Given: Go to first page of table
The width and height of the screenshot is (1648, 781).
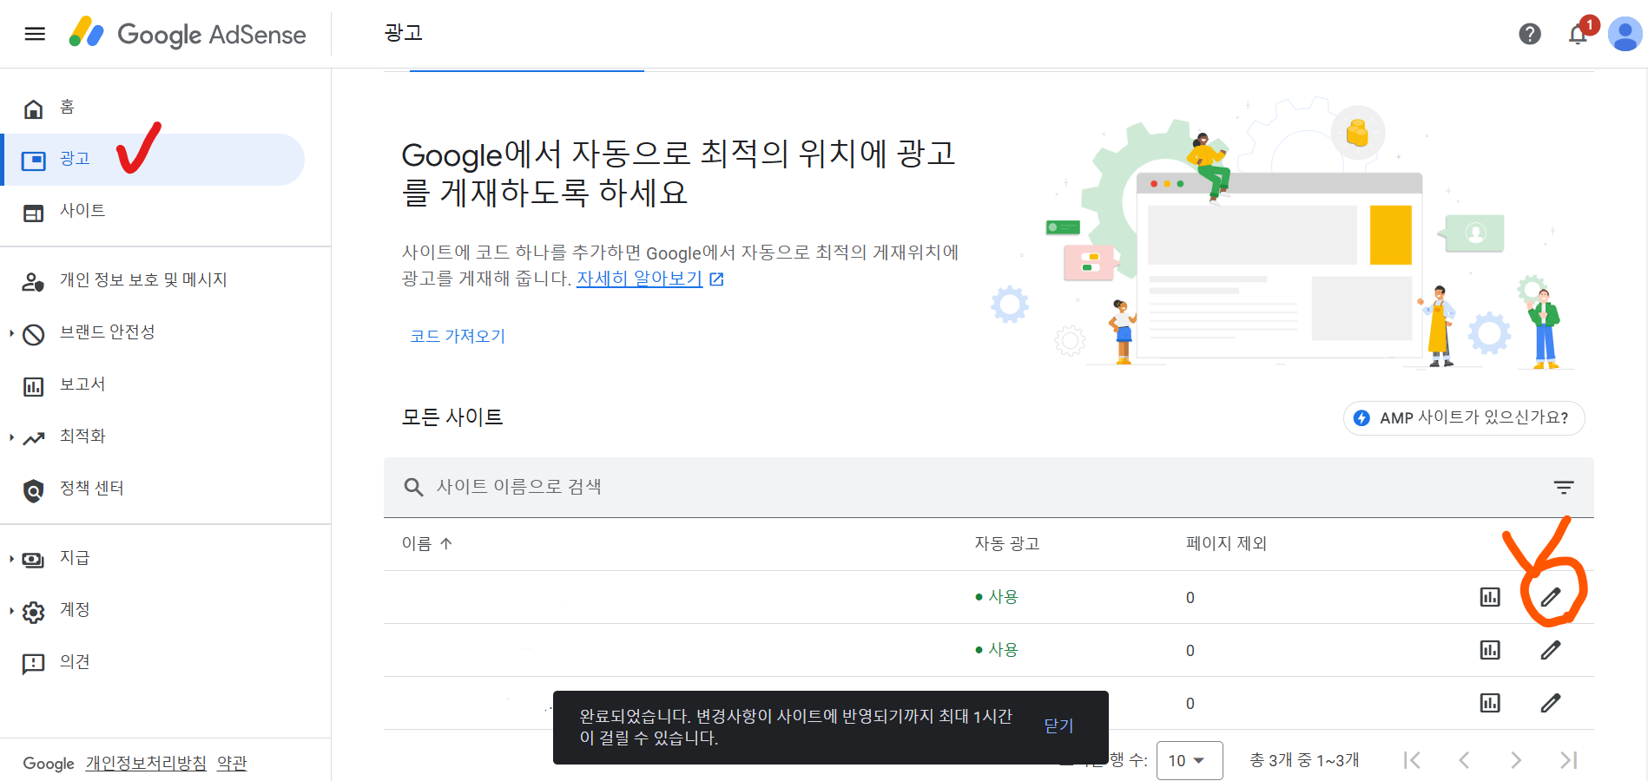Looking at the screenshot, I should pos(1412,760).
